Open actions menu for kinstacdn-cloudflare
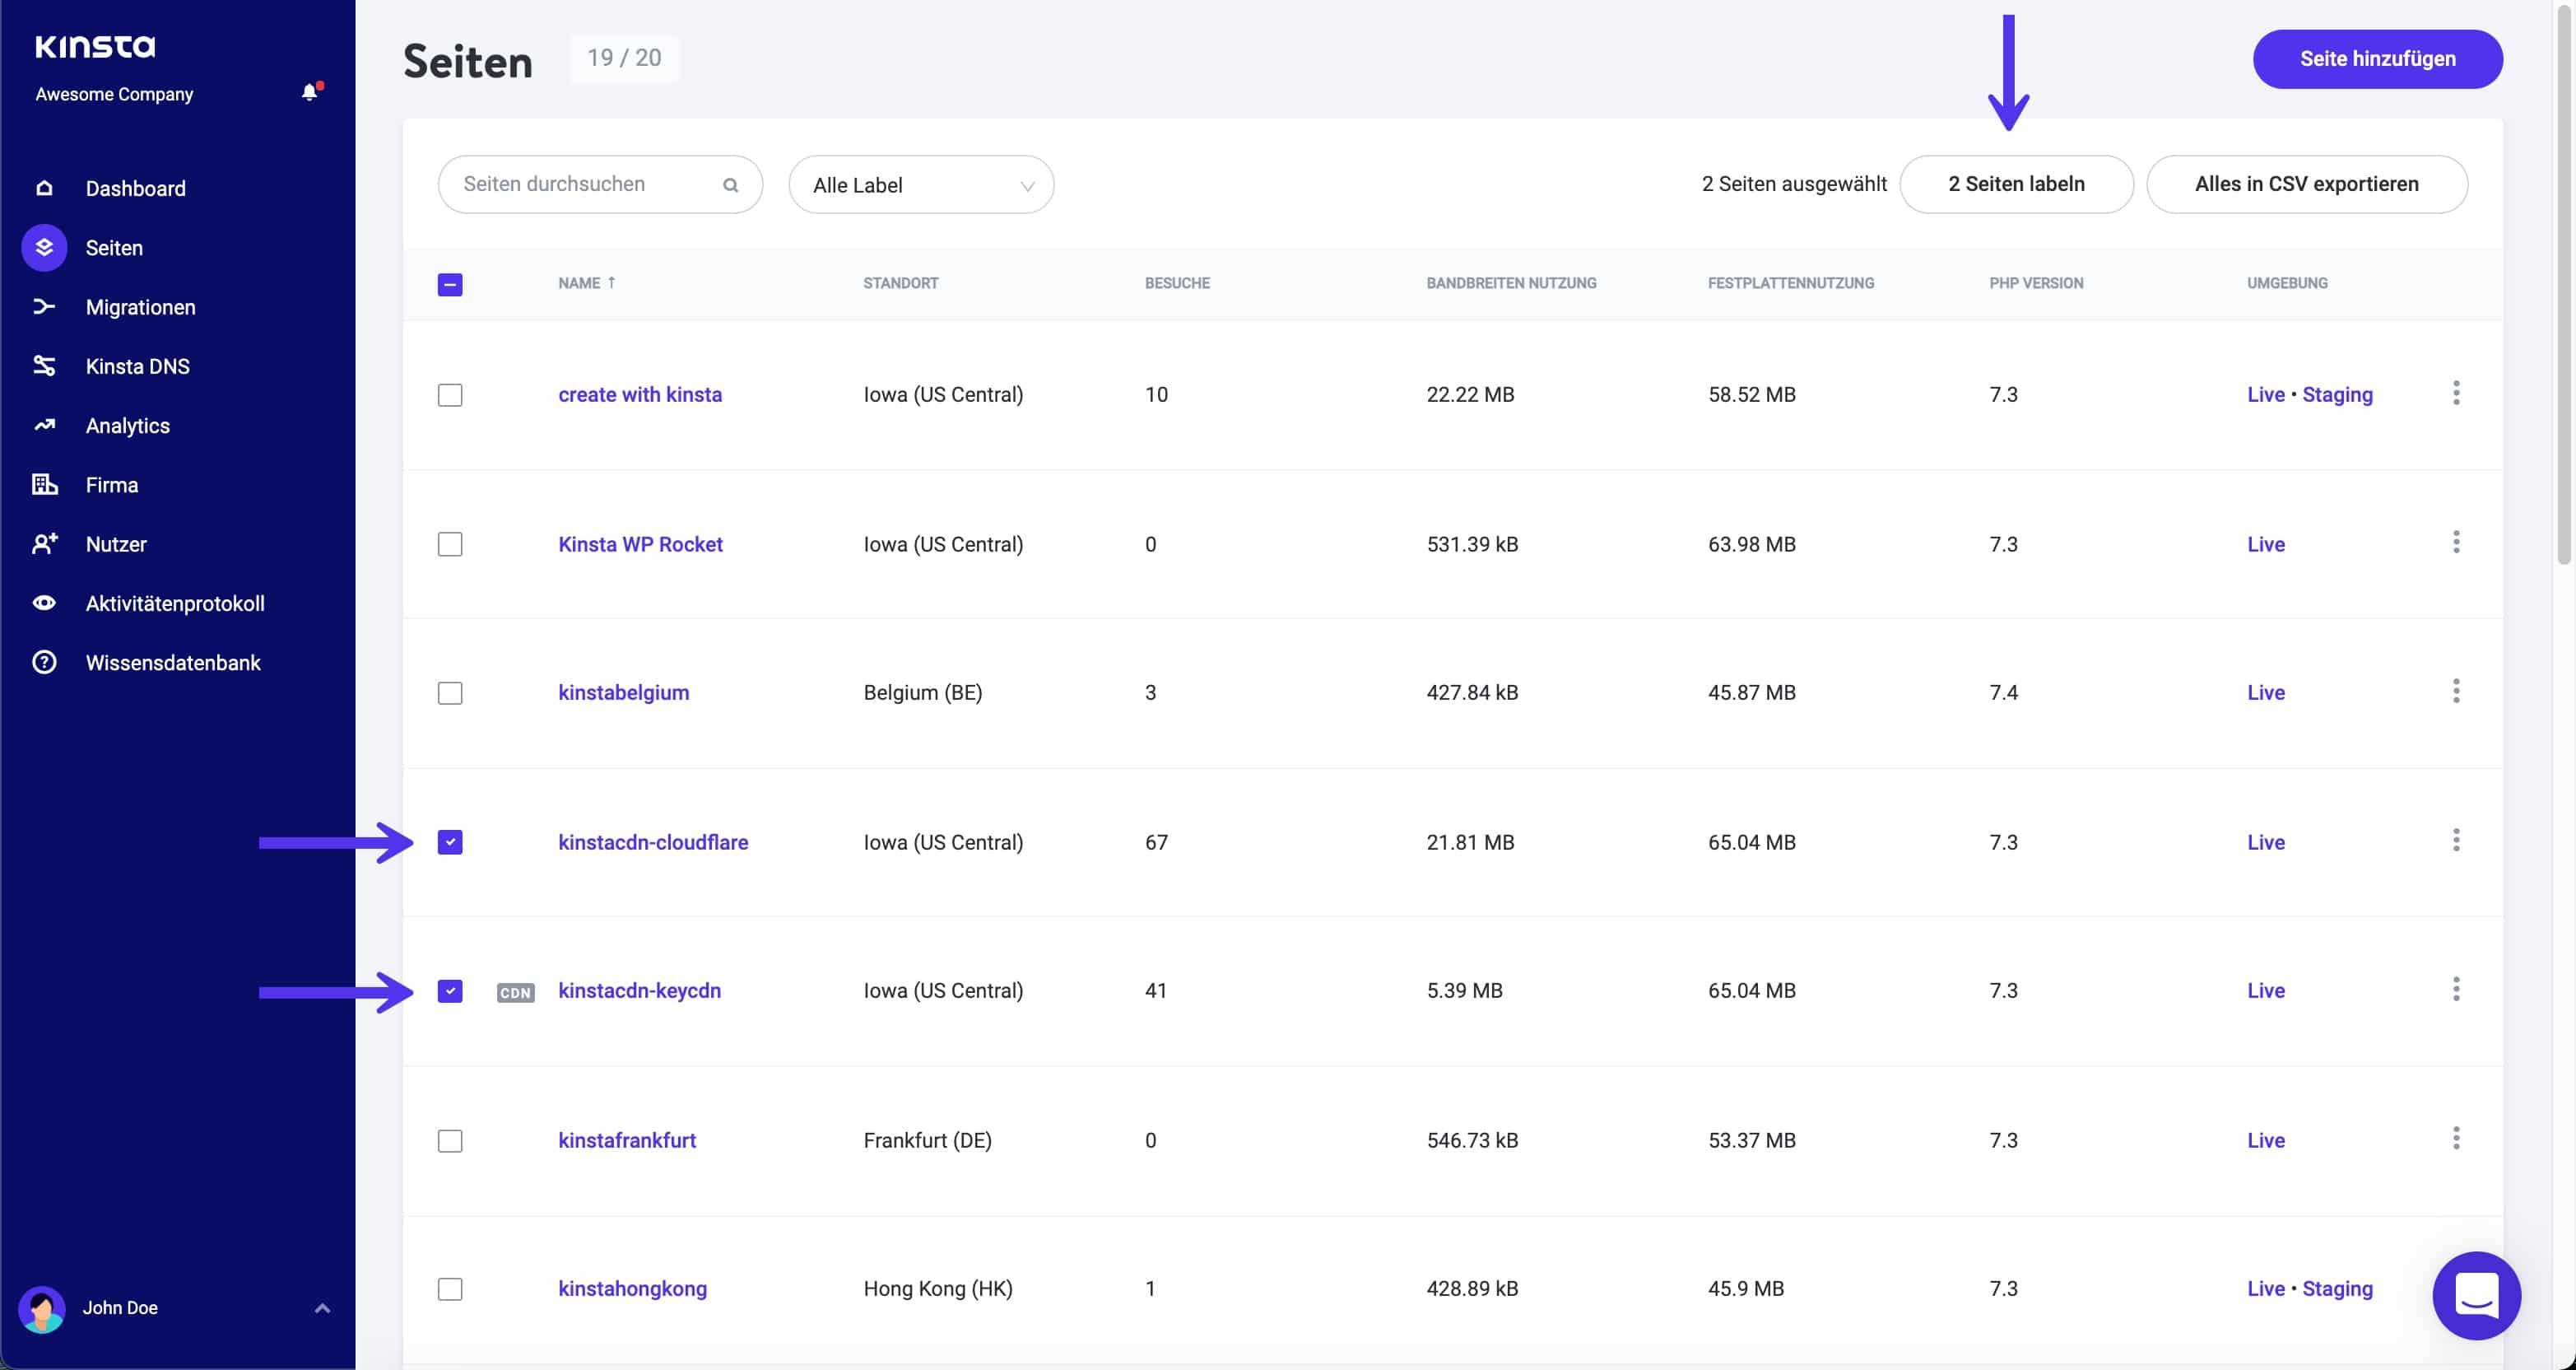The height and width of the screenshot is (1370, 2576). pyautogui.click(x=2456, y=841)
